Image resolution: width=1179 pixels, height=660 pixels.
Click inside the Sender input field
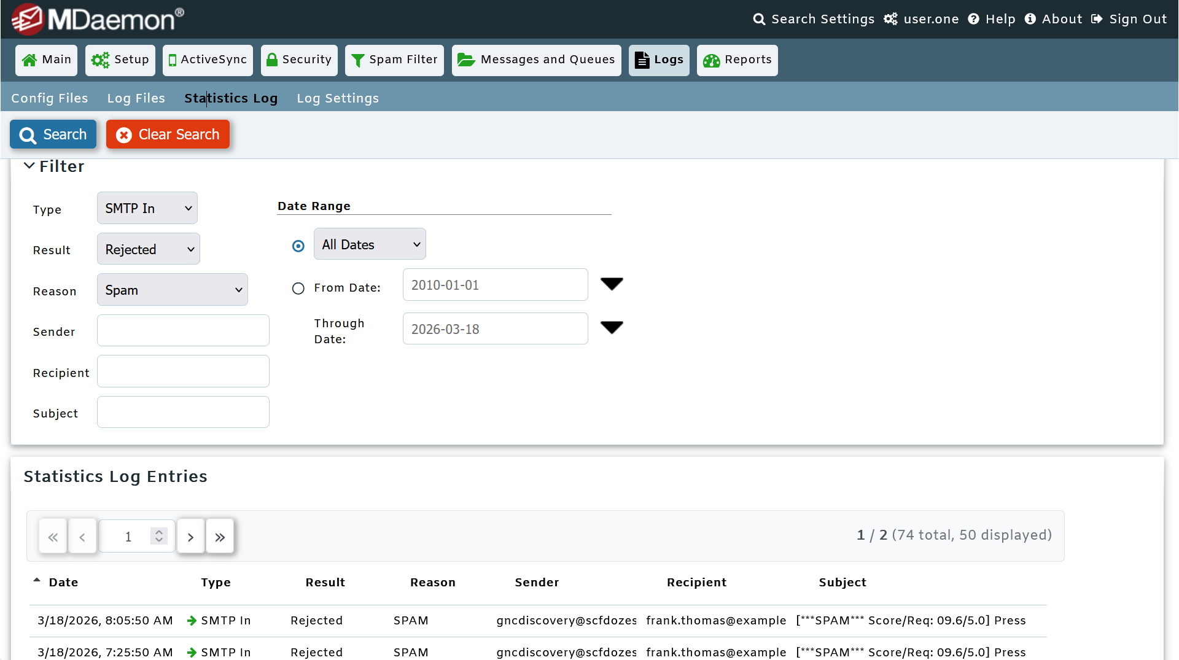pos(182,330)
